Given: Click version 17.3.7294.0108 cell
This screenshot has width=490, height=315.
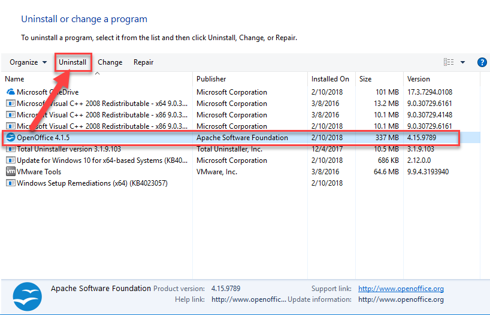Looking at the screenshot, I should (x=429, y=92).
